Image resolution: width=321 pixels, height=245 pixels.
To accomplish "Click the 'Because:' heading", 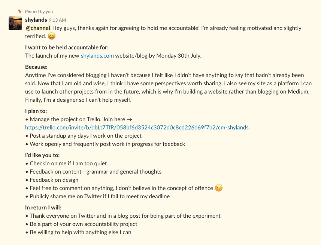I will (x=36, y=67).
